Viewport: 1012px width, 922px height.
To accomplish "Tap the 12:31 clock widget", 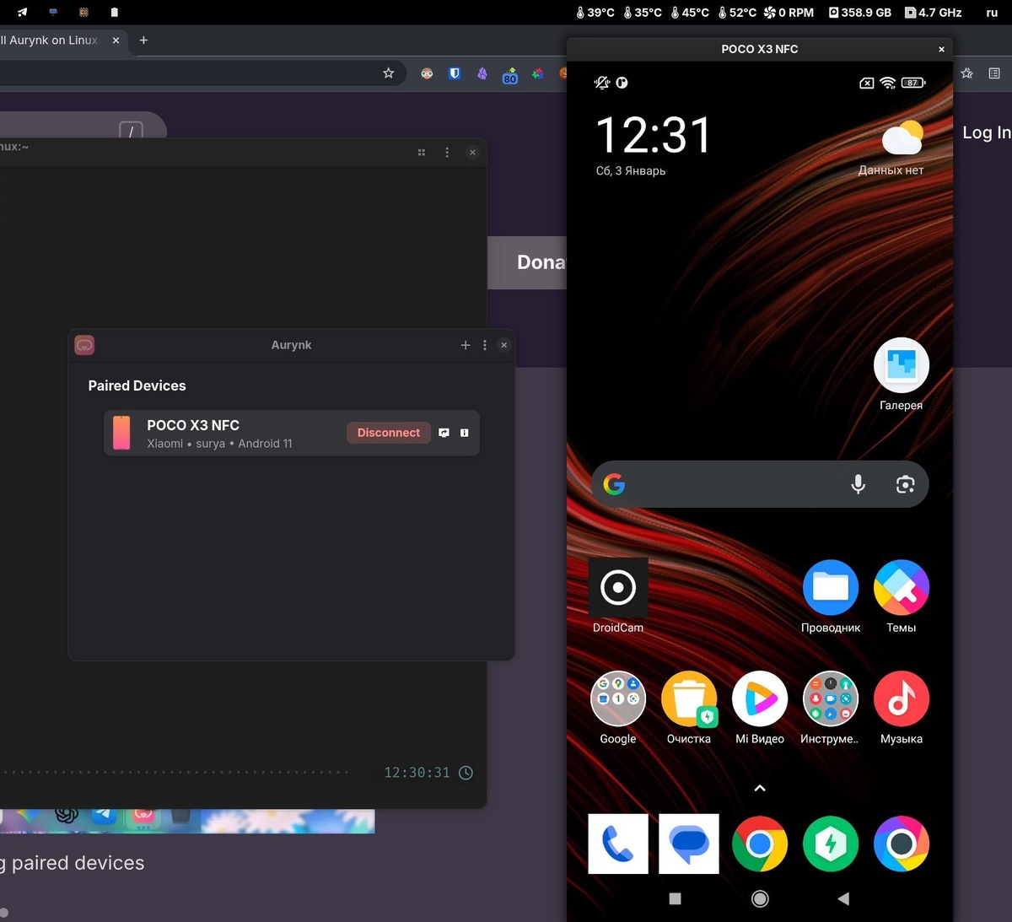I will click(x=654, y=135).
